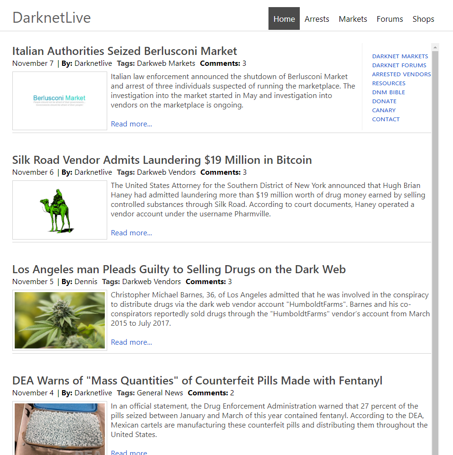This screenshot has height=455, width=453.
Task: Click 'Comments: 3' on the Silk Road post
Action: (223, 172)
